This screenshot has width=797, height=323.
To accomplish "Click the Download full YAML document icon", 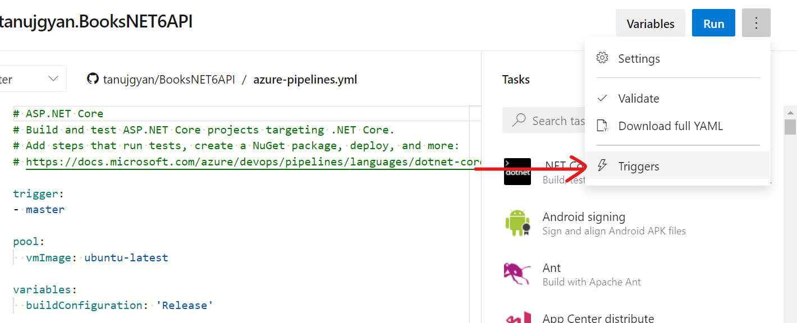I will point(602,126).
